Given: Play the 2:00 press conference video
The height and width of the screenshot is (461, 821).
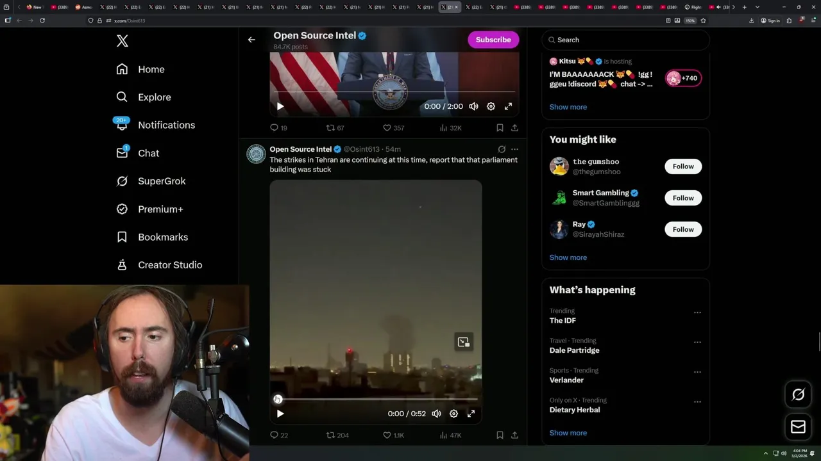Looking at the screenshot, I should click(280, 106).
